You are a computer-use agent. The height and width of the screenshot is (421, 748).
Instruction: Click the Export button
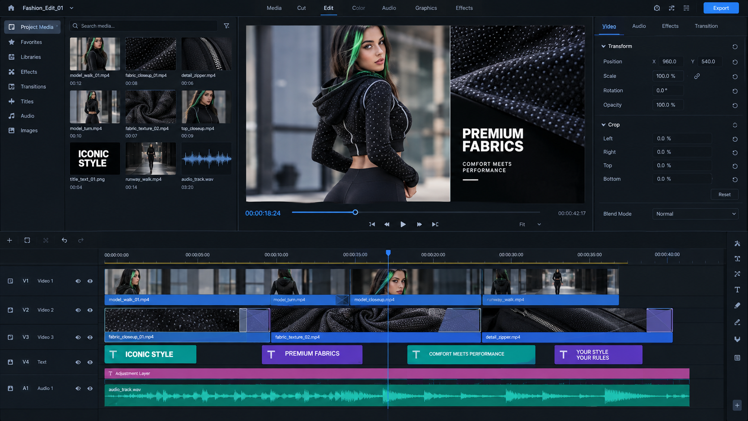pos(721,8)
